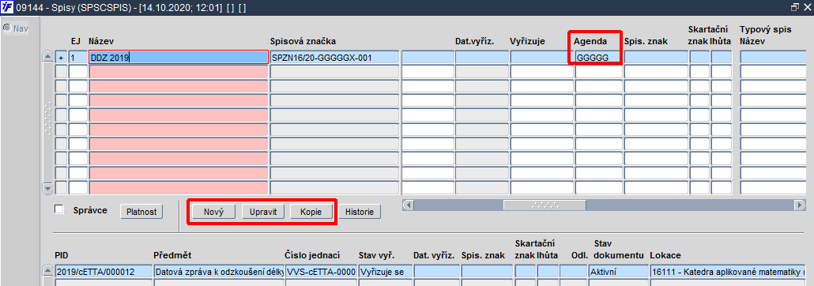Click Lokace cell 16111 - Katedra aplikované matematiky

pyautogui.click(x=727, y=272)
